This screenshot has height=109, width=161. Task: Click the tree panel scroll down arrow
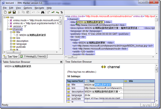[x=60, y=49]
